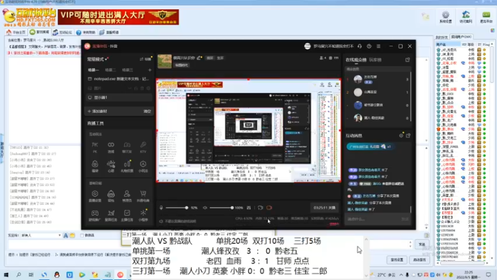Open the 主播任务 checklist icon
Screen dimensions: 497x280
[x=127, y=215]
